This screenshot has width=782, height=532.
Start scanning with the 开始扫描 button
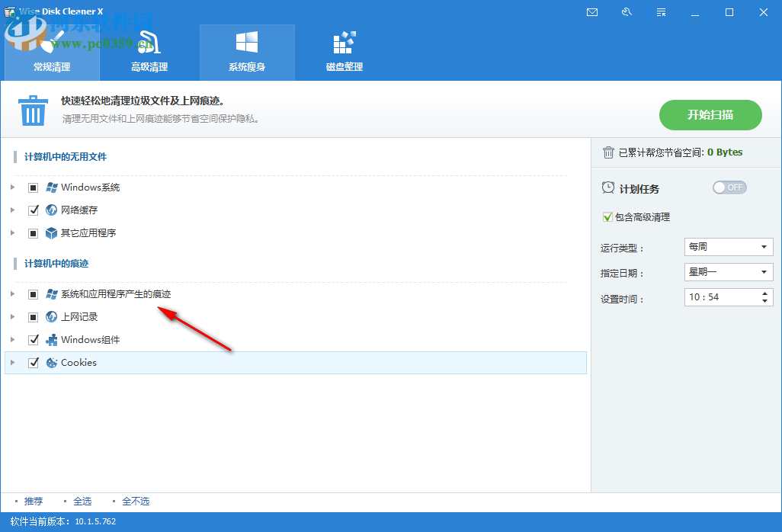click(x=710, y=114)
